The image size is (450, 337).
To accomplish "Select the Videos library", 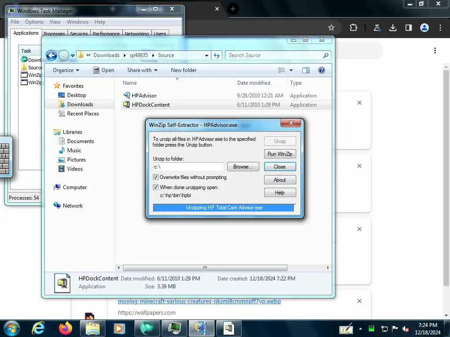I will point(75,169).
